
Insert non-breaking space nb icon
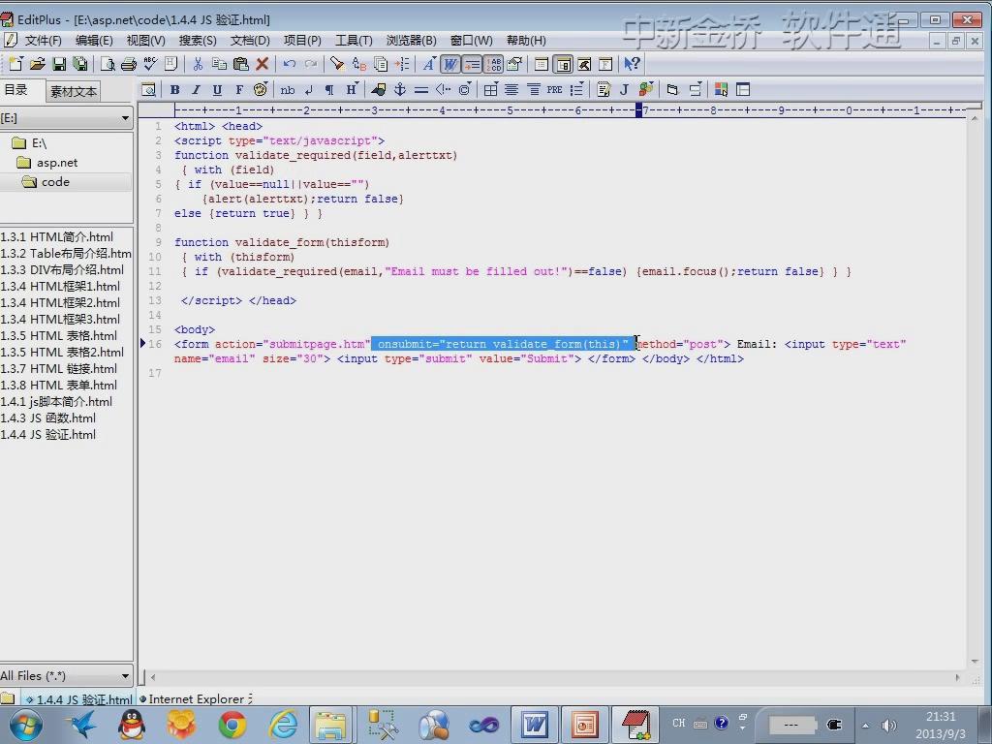[287, 90]
